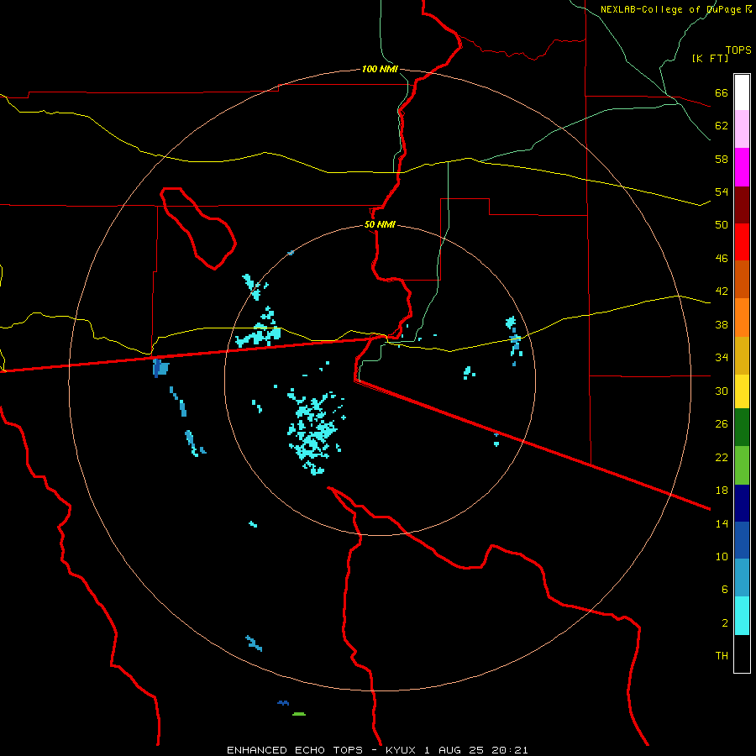Click the legend value 38
756x756 pixels.
(x=722, y=324)
